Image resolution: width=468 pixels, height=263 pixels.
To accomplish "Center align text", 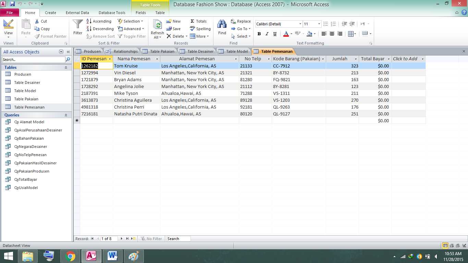I will (x=332, y=34).
